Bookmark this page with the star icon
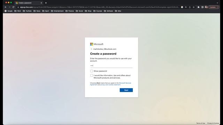Image resolution: width=223 pixels, height=125 pixels. coord(194,7)
